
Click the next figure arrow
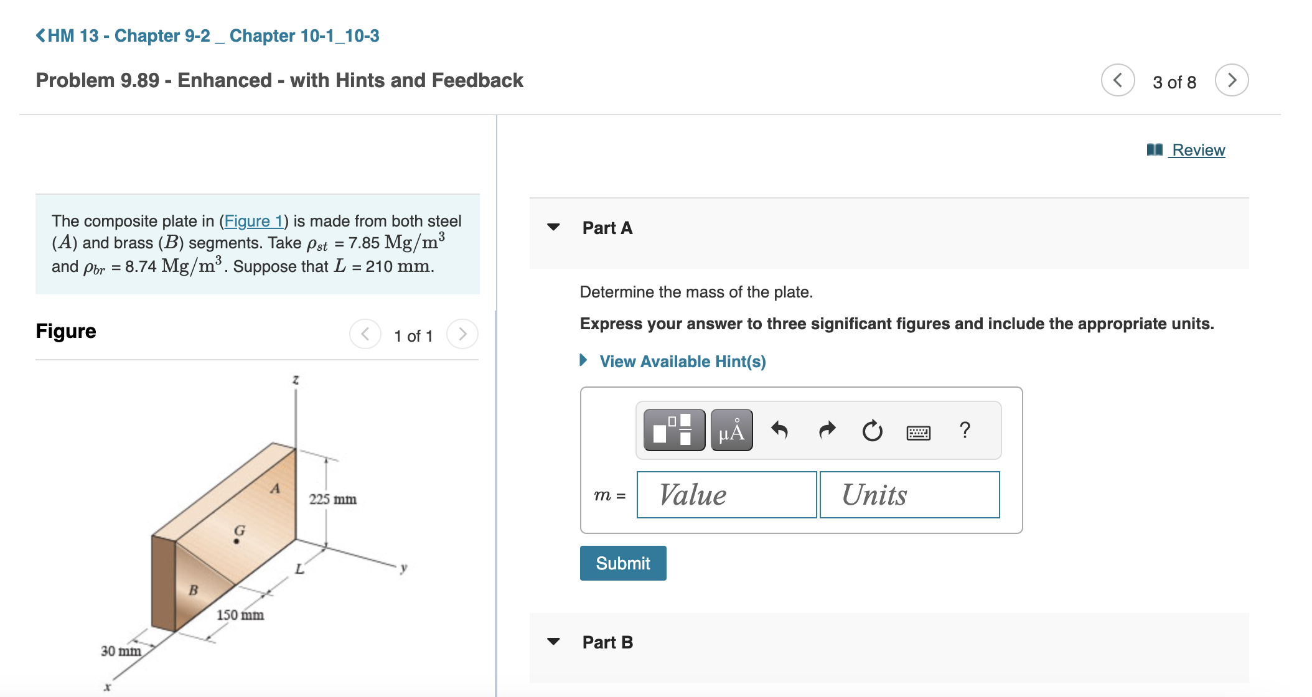[462, 334]
